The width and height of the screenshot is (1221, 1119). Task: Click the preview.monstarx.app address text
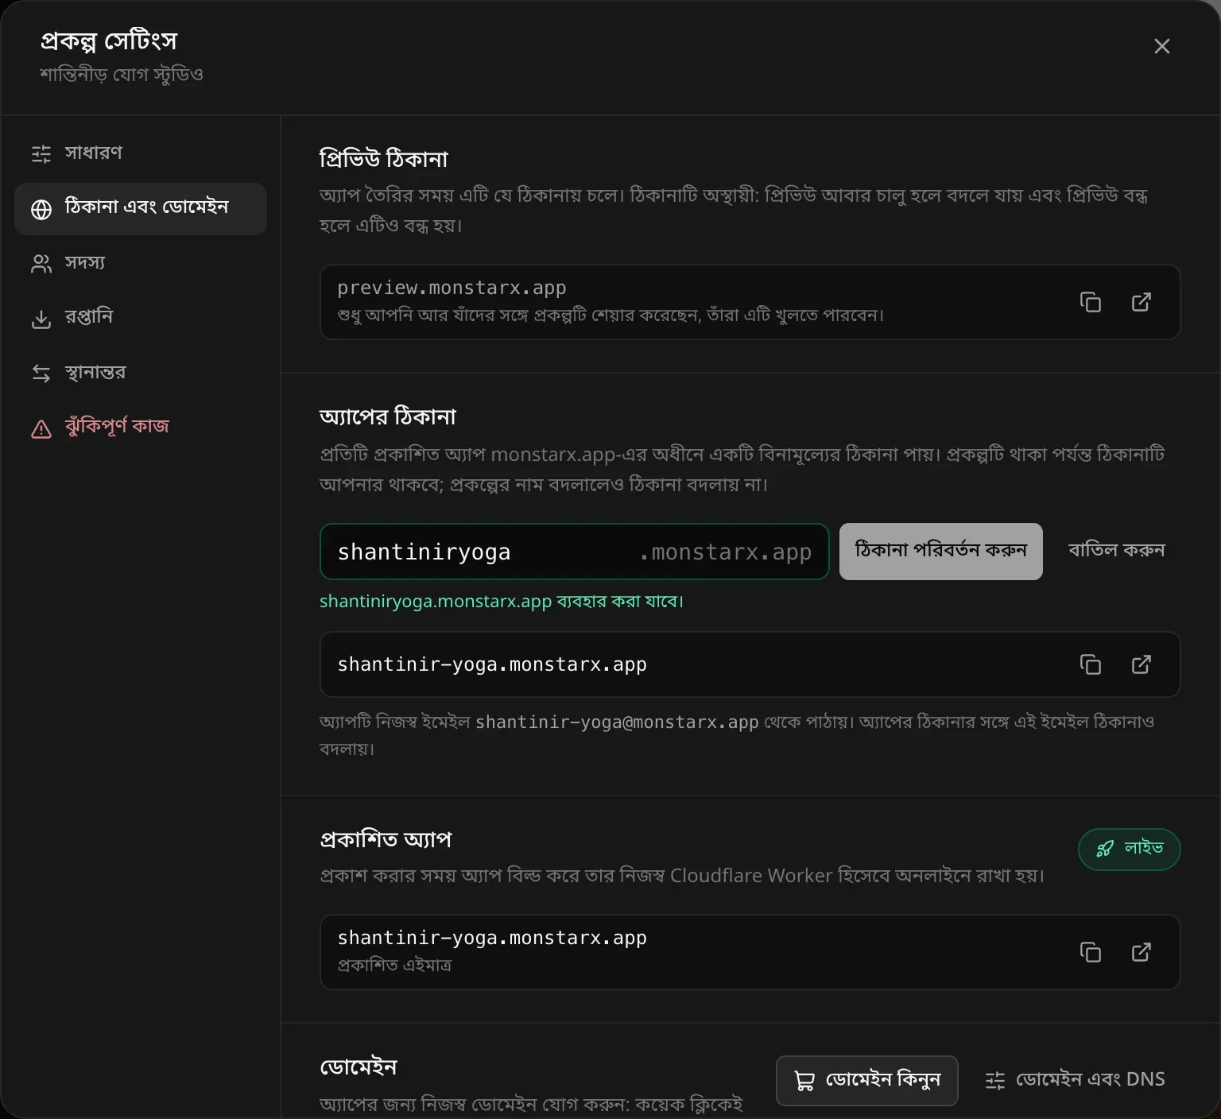pyautogui.click(x=452, y=288)
